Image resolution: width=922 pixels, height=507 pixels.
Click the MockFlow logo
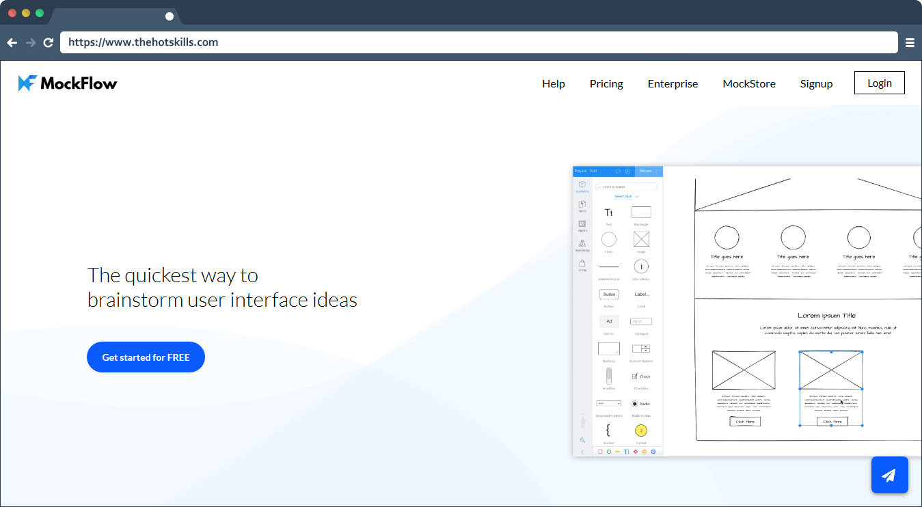[x=68, y=83]
